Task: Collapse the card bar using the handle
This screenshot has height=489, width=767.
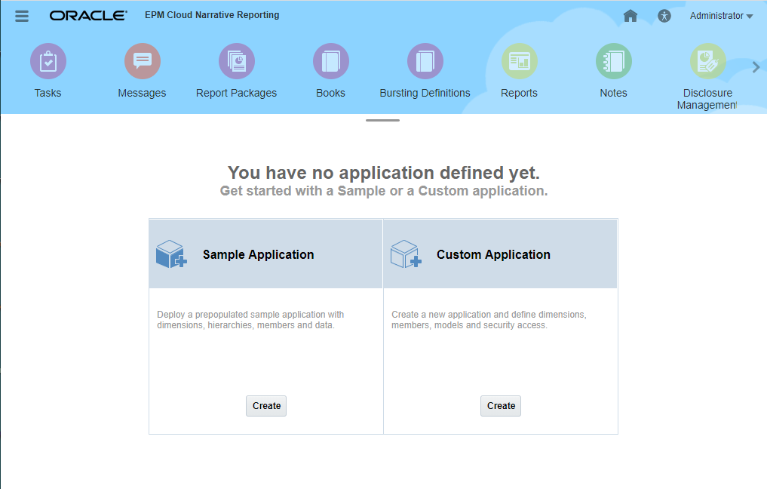Action: click(382, 120)
